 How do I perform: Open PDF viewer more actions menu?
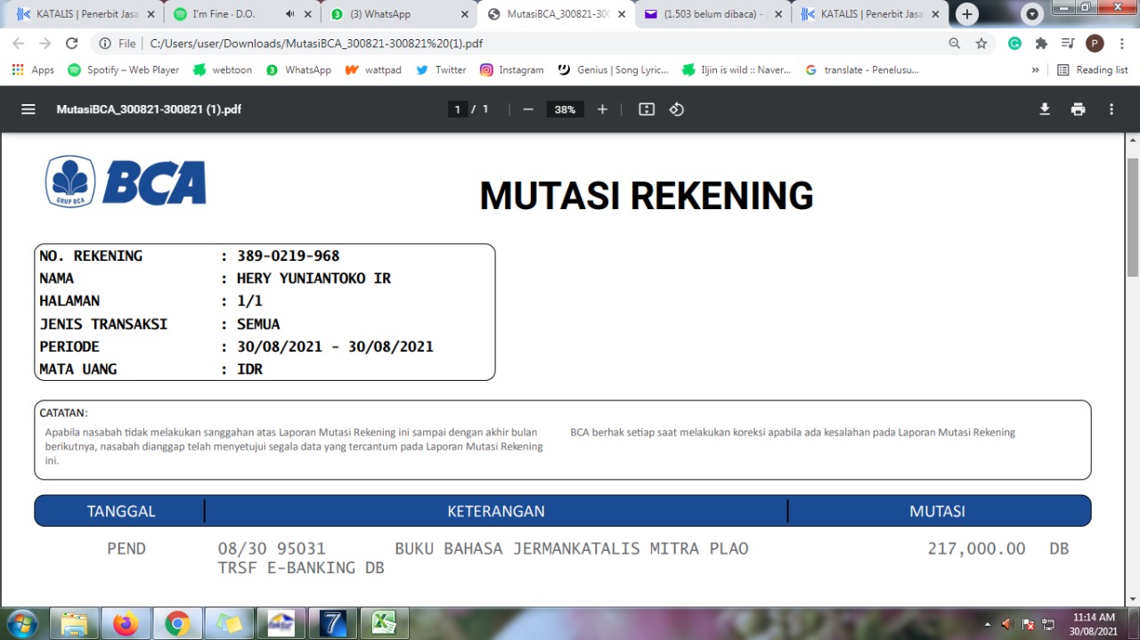pyautogui.click(x=1111, y=109)
